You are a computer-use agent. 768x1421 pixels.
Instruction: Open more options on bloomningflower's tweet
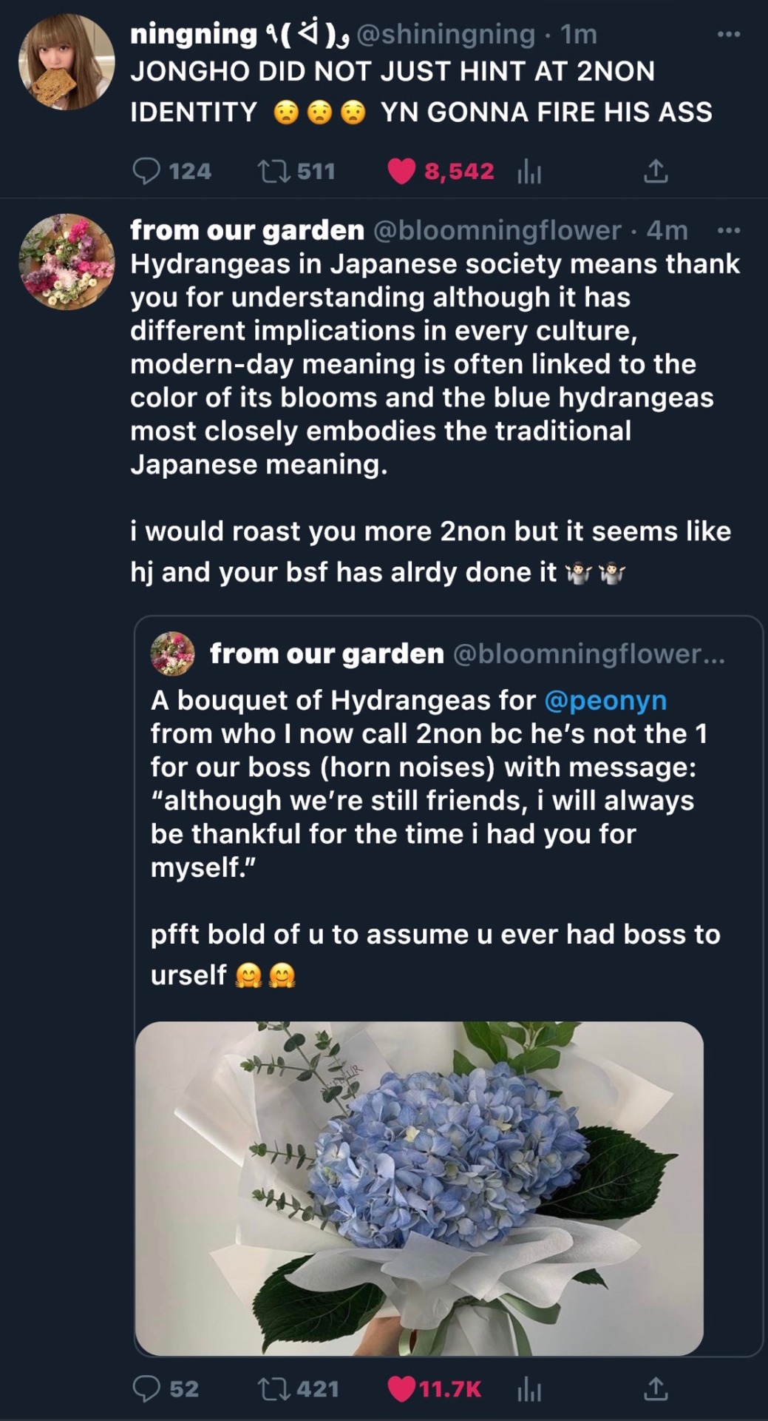click(x=729, y=230)
